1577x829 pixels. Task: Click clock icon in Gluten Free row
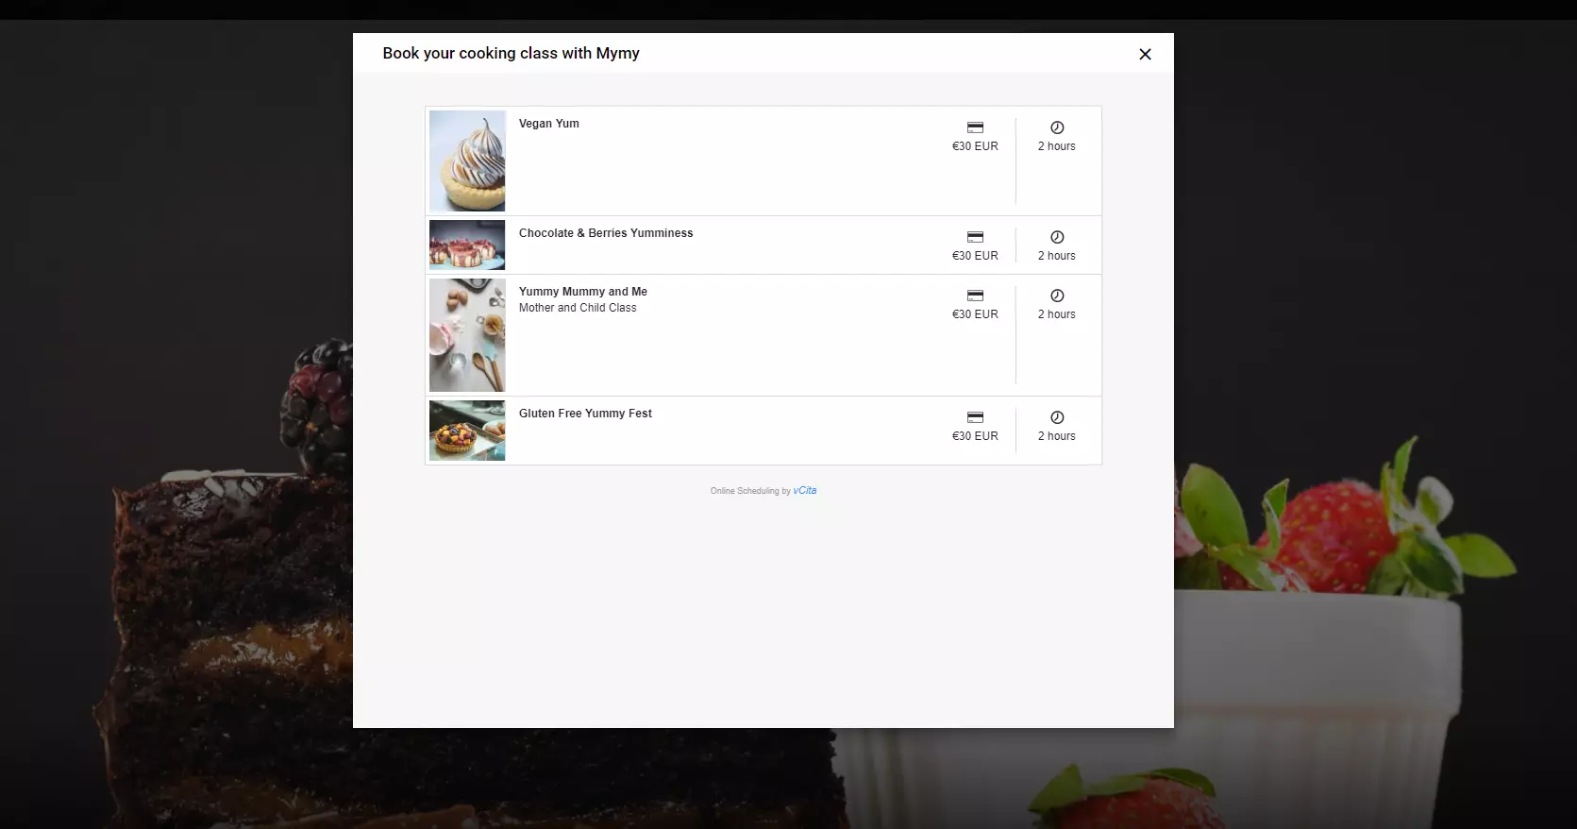(1057, 417)
